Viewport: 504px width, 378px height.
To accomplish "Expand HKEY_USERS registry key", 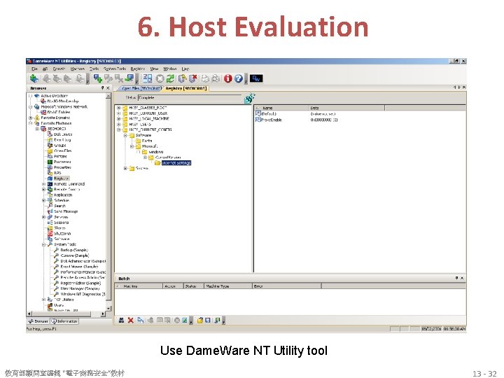I will (118, 124).
